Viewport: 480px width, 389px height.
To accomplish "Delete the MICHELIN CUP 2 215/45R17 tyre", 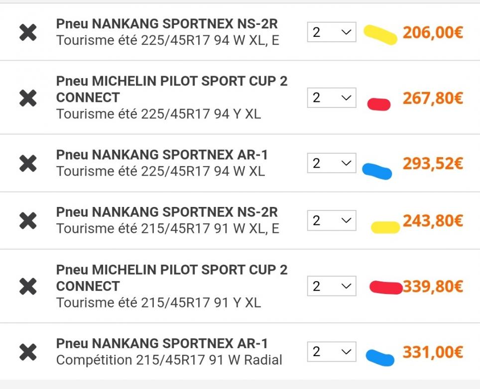I will click(28, 286).
